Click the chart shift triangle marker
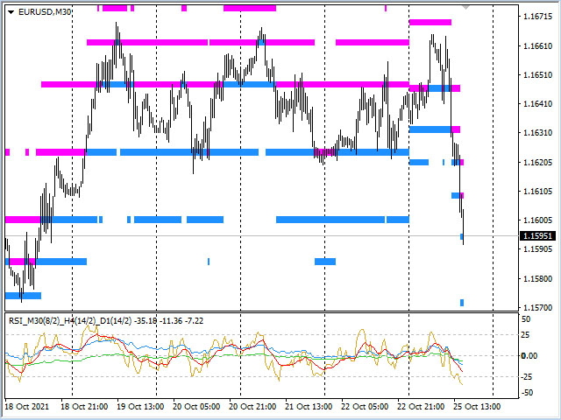 coord(465,7)
